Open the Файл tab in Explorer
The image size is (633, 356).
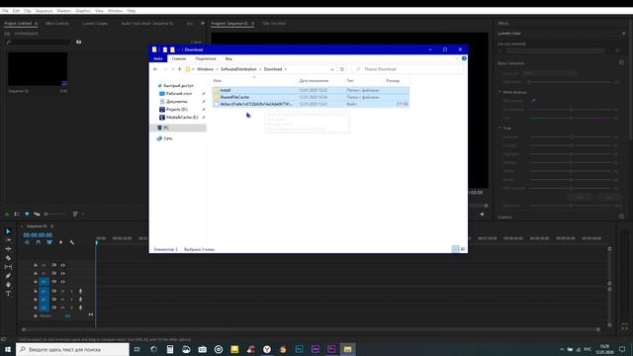tap(158, 58)
